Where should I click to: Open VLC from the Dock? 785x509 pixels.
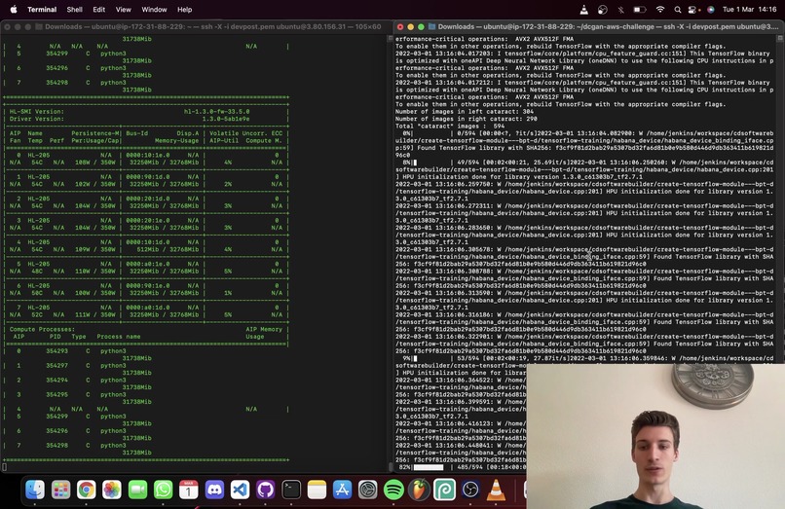click(496, 490)
